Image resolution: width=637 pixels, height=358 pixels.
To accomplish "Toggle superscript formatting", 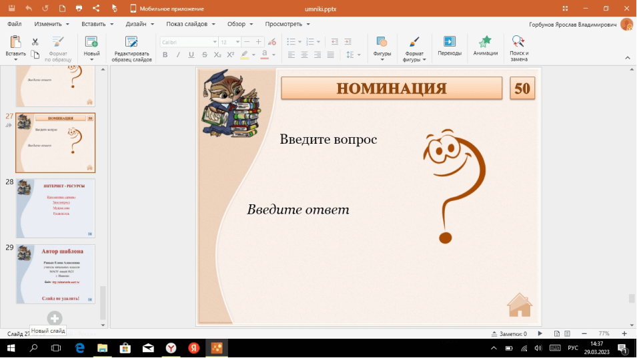I will 231,55.
